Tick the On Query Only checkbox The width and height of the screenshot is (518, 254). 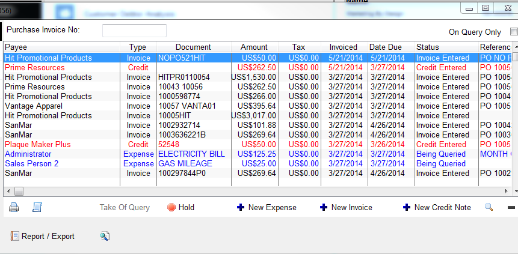tap(514, 32)
